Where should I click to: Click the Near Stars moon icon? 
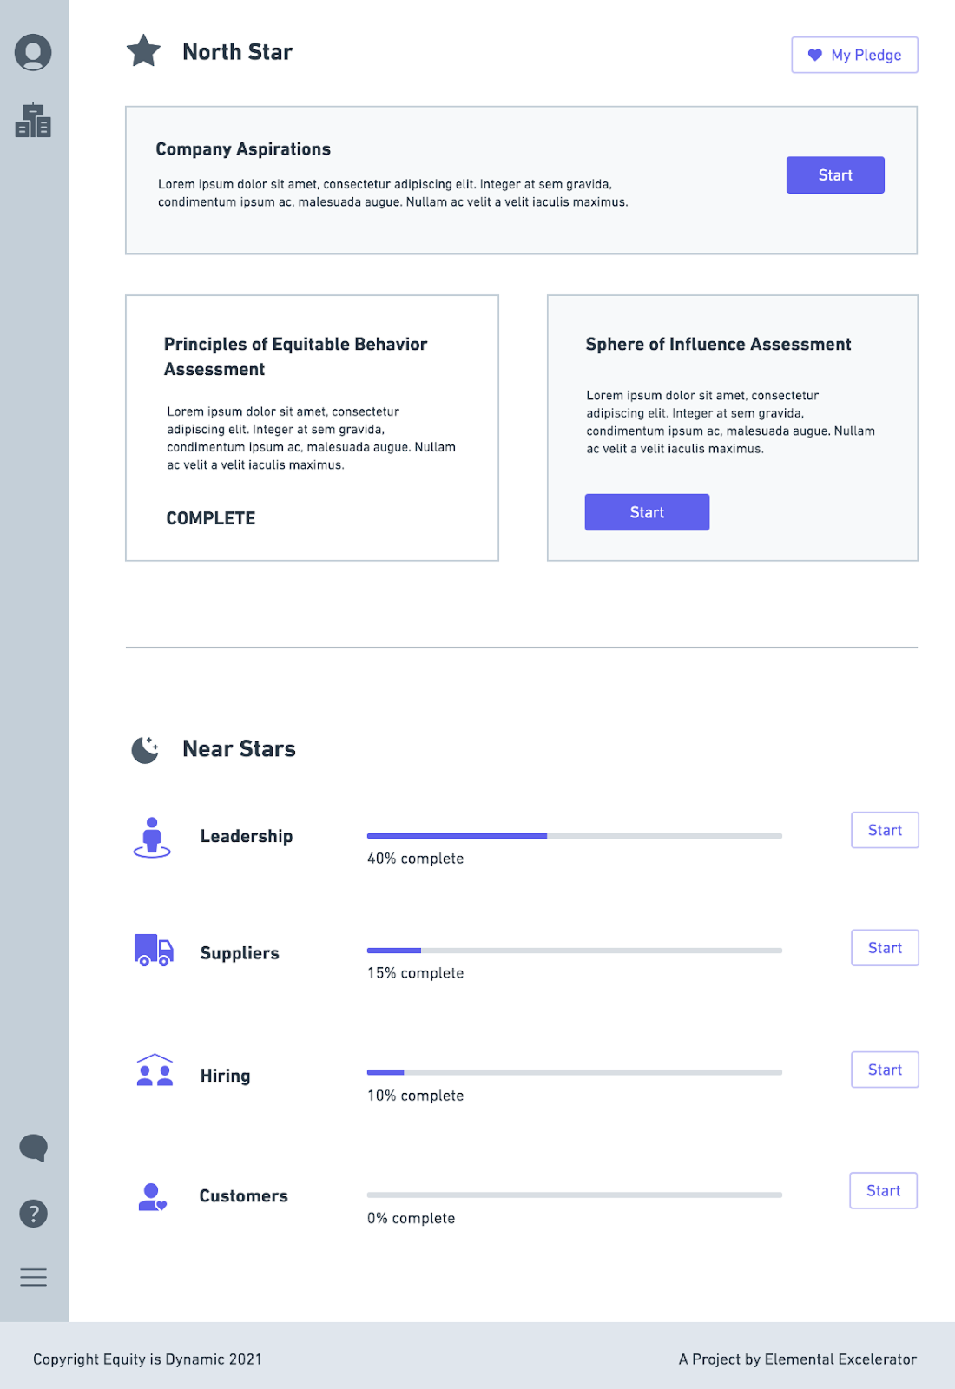[x=145, y=748]
